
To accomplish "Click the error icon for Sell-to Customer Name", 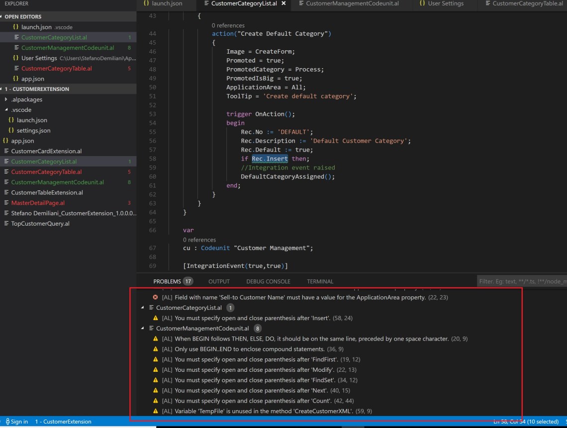I will click(x=155, y=297).
